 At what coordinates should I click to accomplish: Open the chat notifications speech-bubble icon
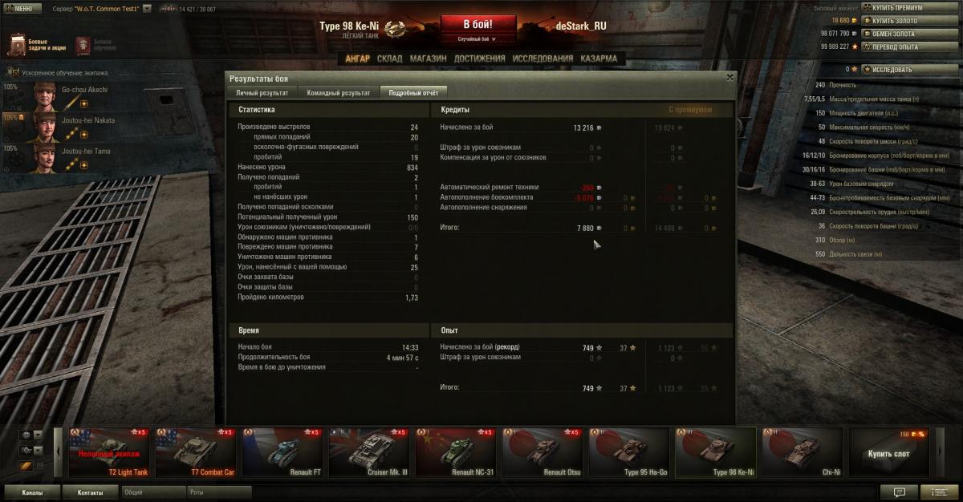(899, 492)
